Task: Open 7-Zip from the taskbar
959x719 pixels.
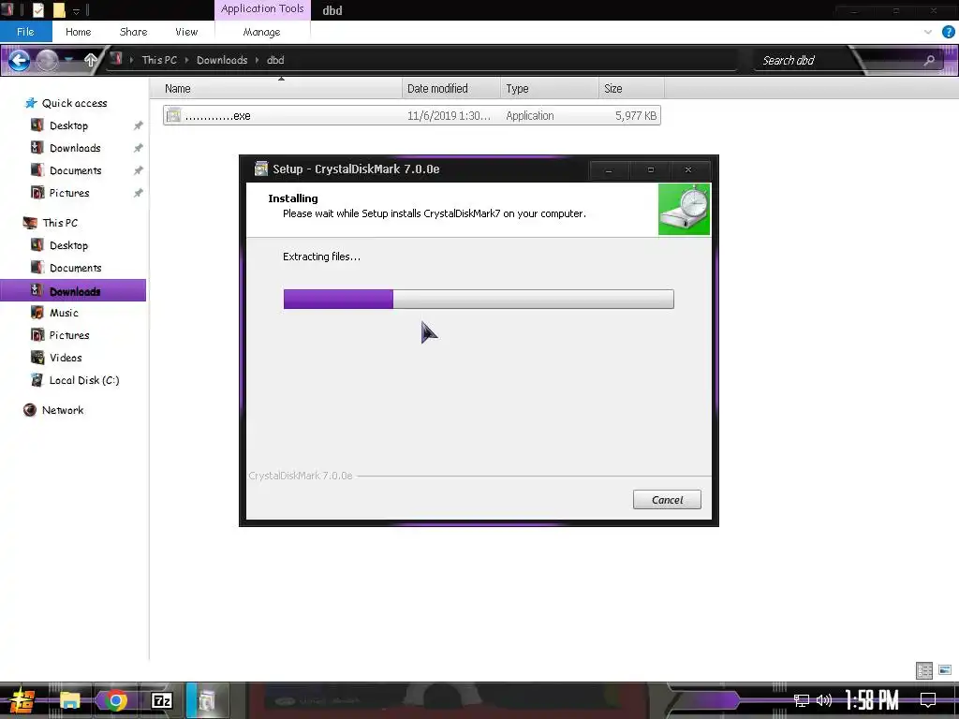Action: tap(161, 700)
